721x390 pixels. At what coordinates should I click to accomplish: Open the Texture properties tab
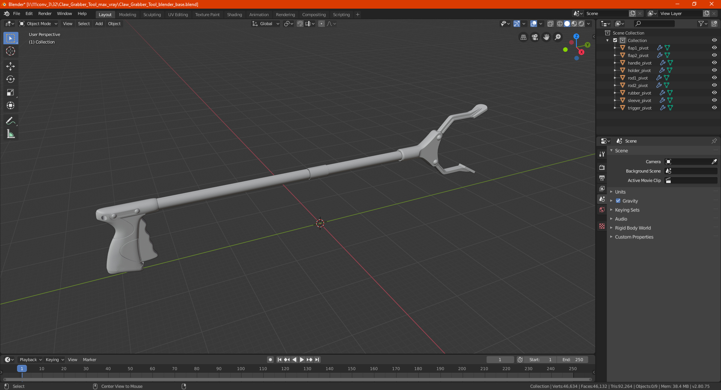[602, 226]
